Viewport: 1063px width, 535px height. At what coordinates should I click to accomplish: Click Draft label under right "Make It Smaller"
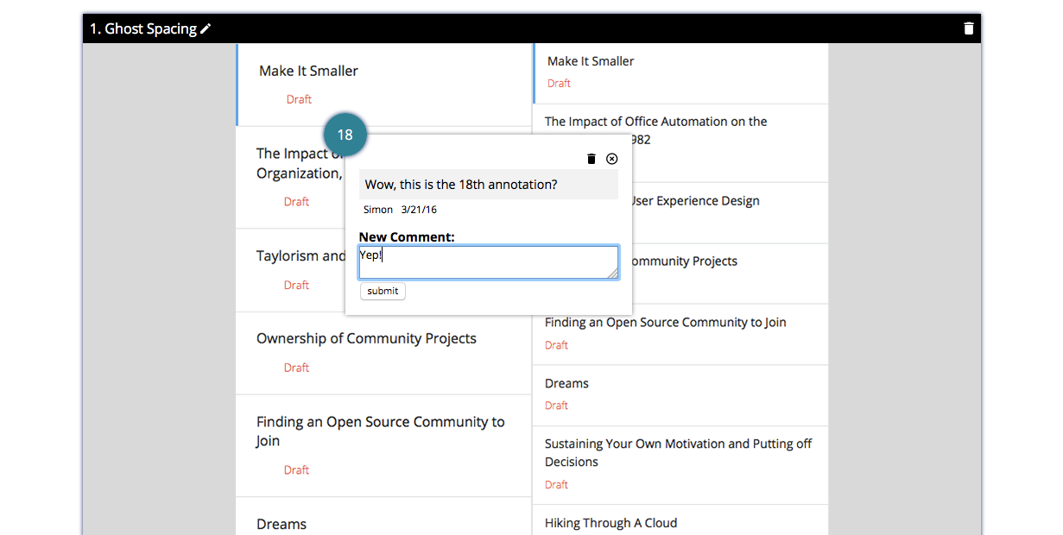tap(559, 84)
